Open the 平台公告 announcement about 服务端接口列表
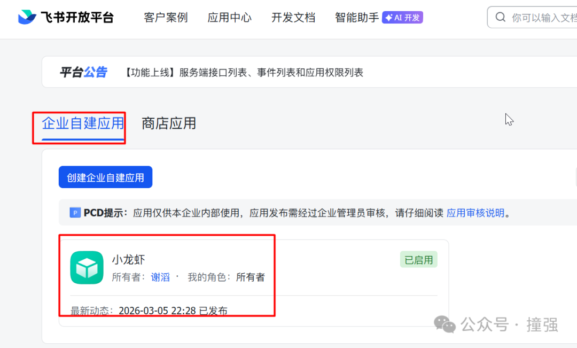The width and height of the screenshot is (577, 348). pos(242,72)
